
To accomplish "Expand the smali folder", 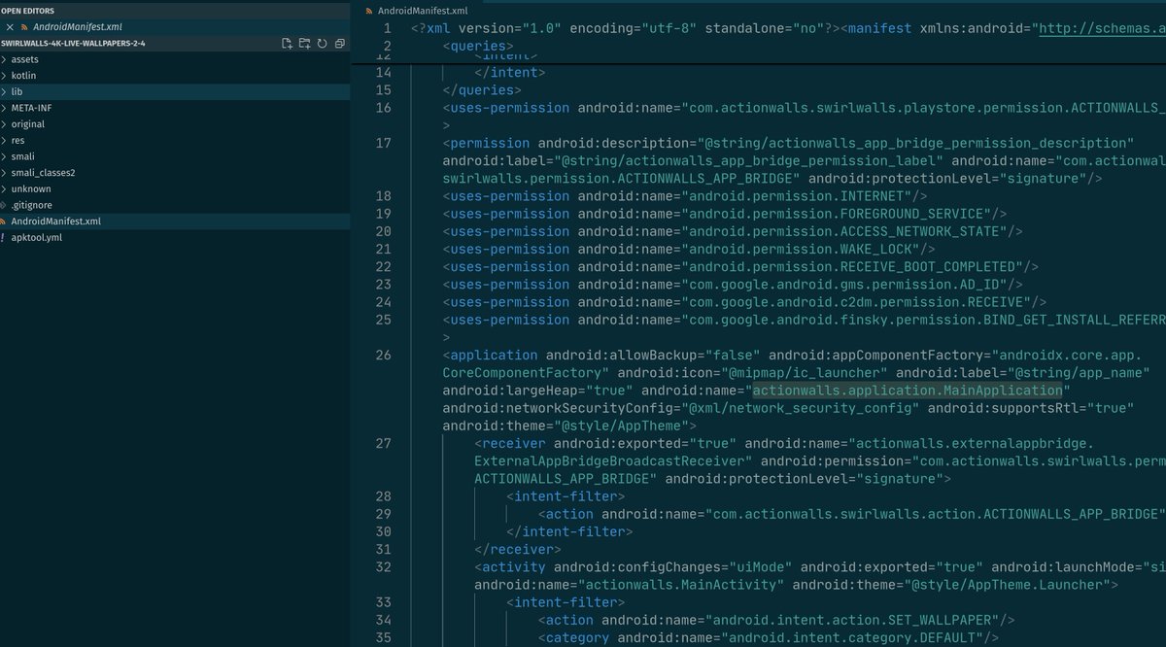I will pyautogui.click(x=175, y=156).
